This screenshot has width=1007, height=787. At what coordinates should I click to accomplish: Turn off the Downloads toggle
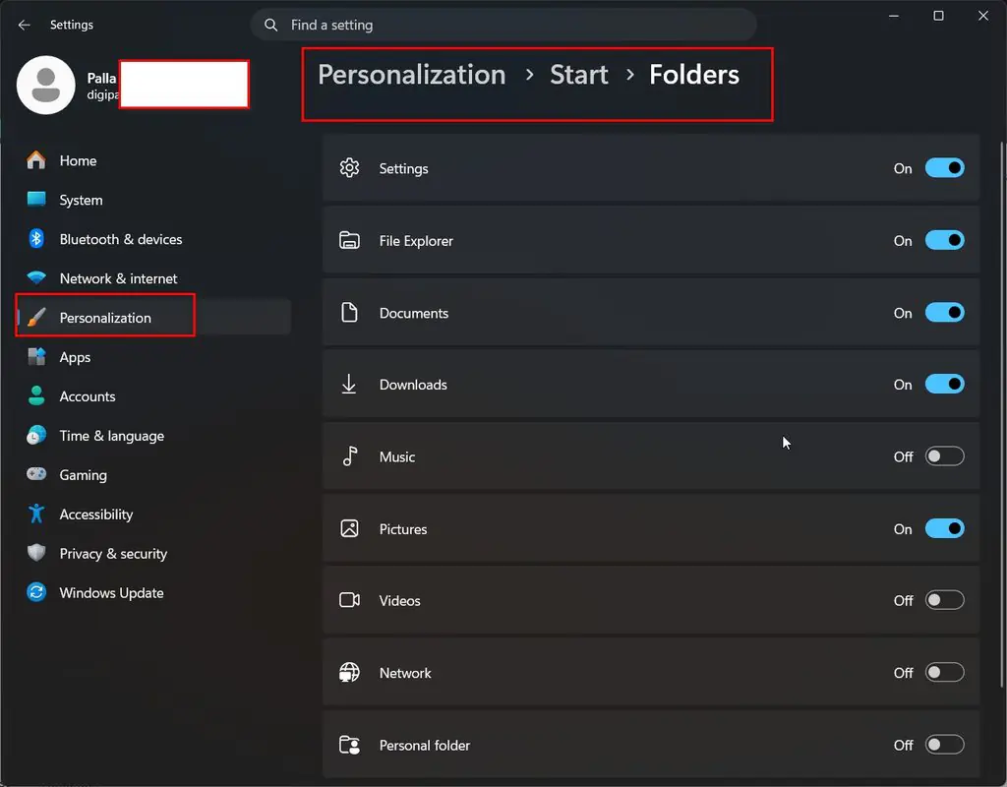click(x=945, y=385)
